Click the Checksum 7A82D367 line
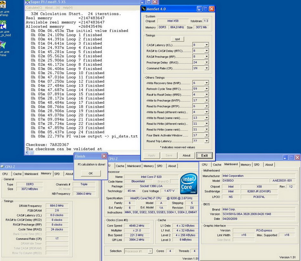This screenshot has width=301, height=261. point(48,145)
